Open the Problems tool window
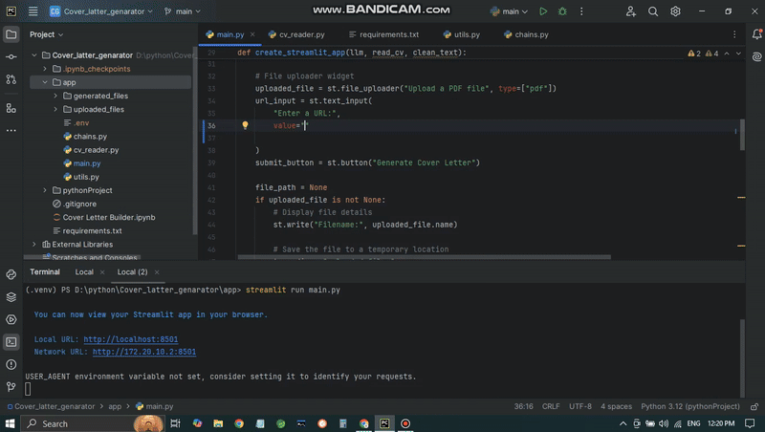Screen dimensions: 765x432 pyautogui.click(x=11, y=364)
